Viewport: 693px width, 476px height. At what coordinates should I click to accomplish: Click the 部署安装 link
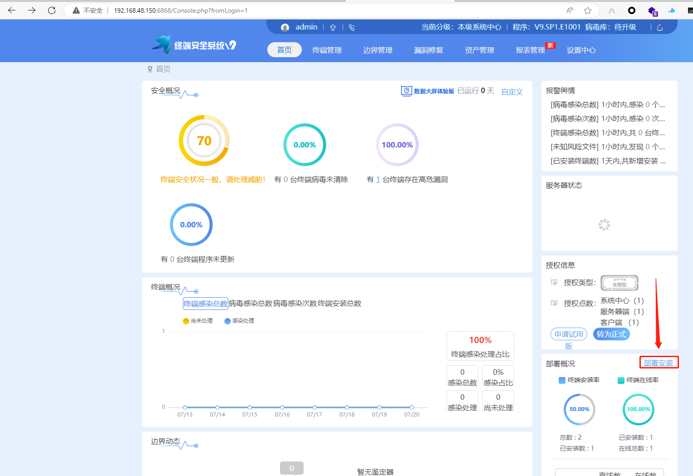(x=659, y=363)
